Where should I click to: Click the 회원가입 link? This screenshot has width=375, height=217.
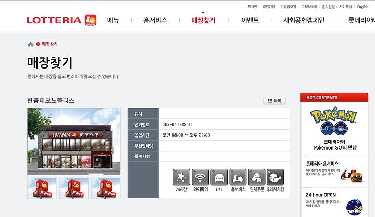[x=269, y=7]
